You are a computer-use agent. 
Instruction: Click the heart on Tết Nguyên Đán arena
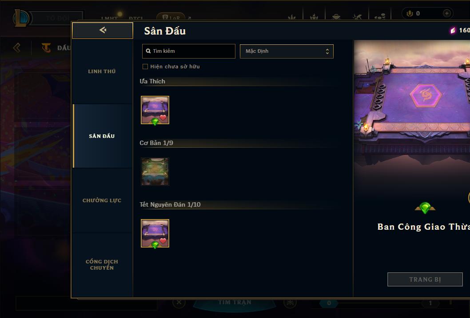click(163, 241)
